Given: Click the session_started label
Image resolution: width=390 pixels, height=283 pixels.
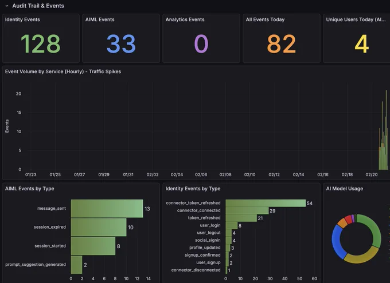Looking at the screenshot, I should coord(50,246).
